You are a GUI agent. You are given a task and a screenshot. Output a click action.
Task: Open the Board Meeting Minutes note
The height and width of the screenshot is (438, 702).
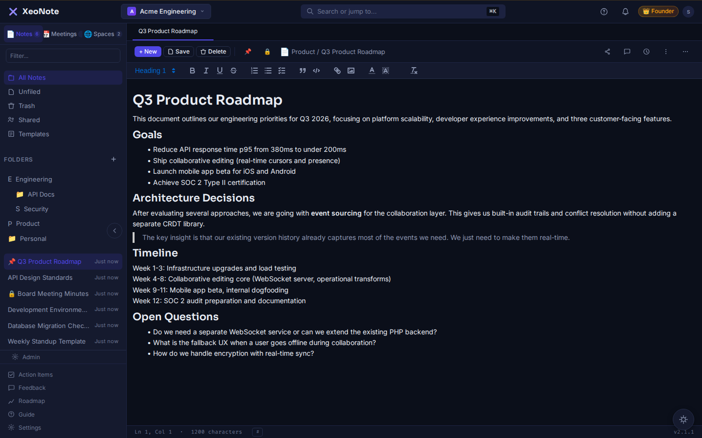(x=63, y=293)
